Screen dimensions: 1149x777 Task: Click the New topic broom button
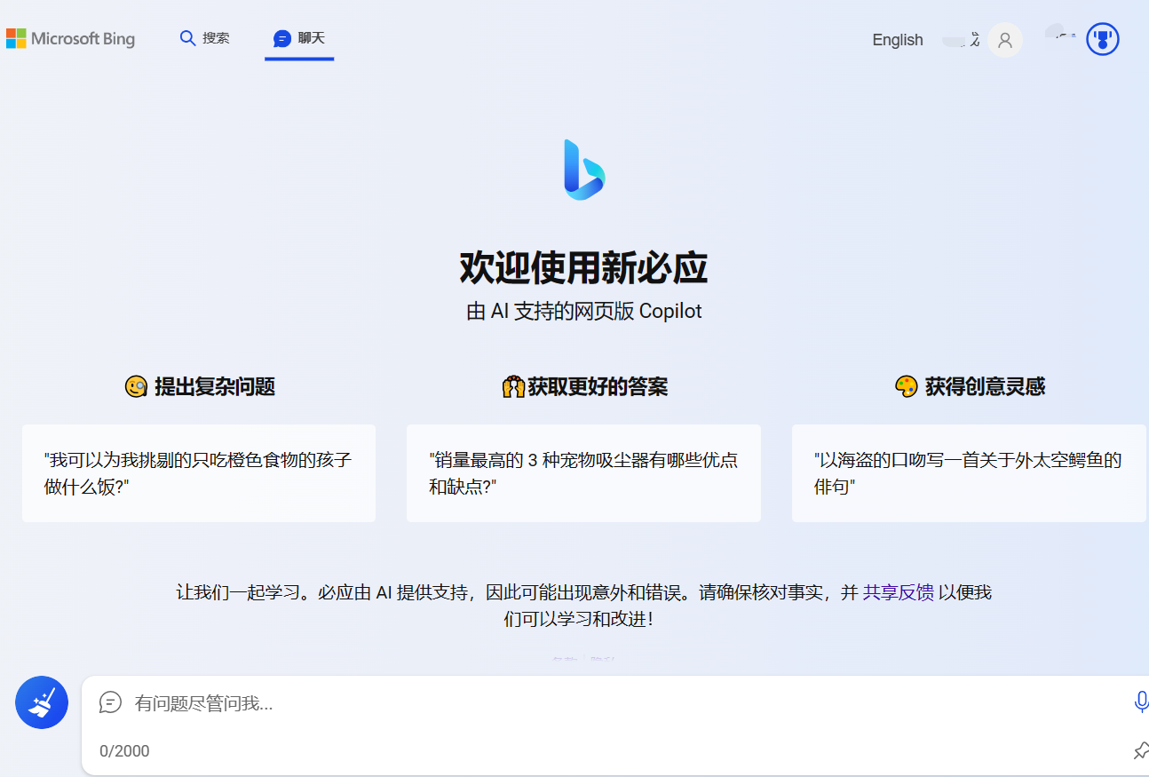[42, 702]
